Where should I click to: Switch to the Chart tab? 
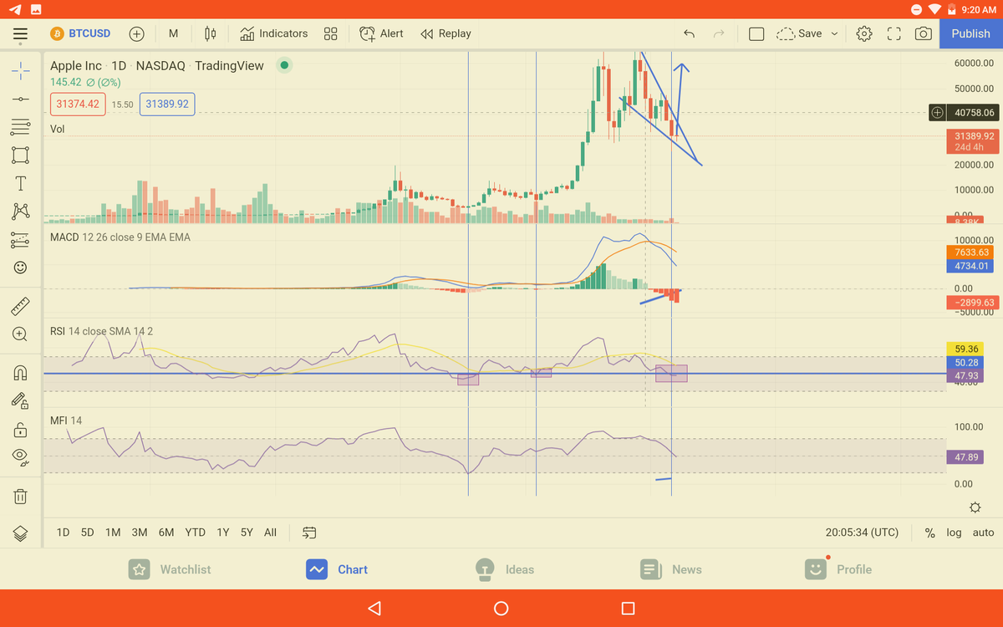337,569
